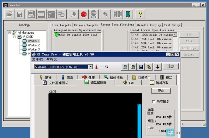Click the down arrow icon in HD Tune toolbar
209x138 pixels.
tap(158, 67)
